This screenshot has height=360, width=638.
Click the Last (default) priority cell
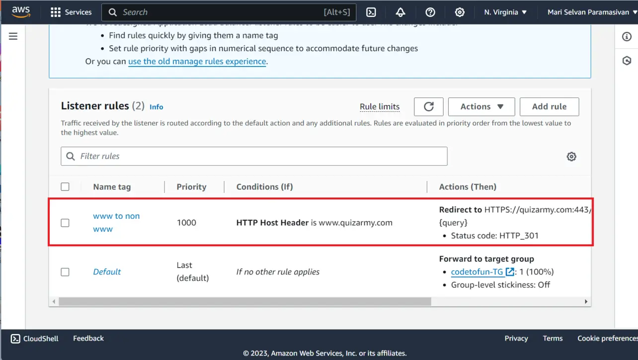[193, 271]
